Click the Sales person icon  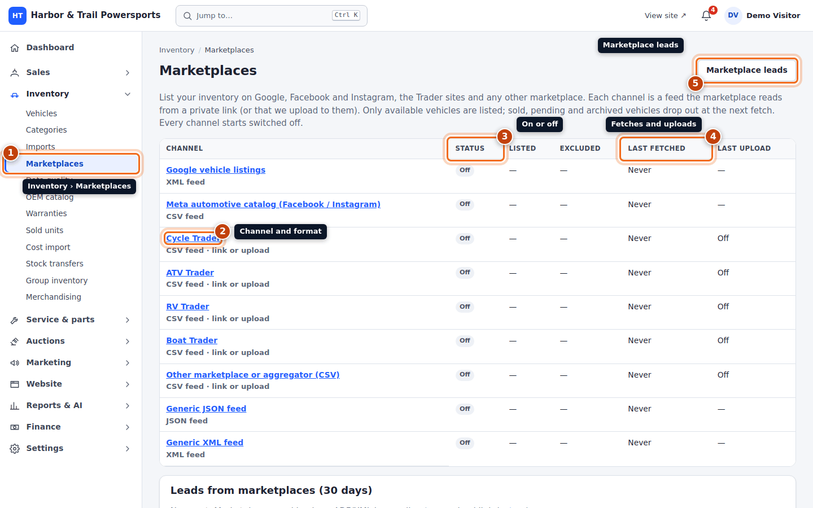15,73
